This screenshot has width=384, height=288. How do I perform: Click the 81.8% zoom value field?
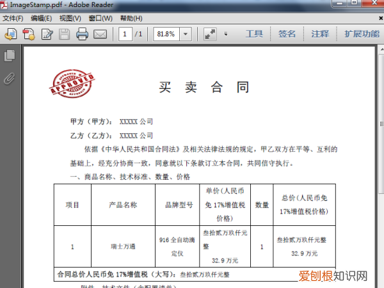tap(166, 34)
